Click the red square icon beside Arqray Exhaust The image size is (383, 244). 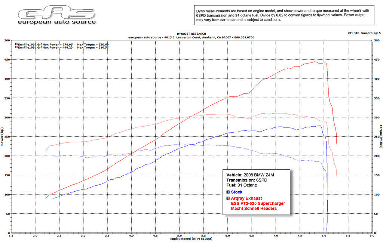coord(228,198)
